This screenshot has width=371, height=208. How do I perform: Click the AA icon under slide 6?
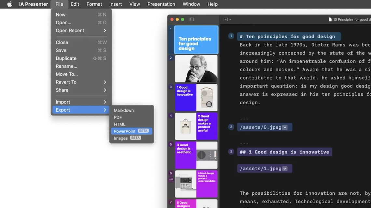coord(171,179)
